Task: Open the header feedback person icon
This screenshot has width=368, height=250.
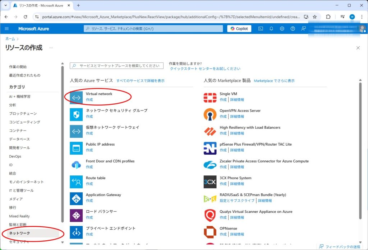Action: tap(303, 29)
